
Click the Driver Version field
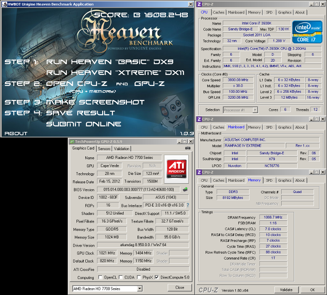pos(143,245)
